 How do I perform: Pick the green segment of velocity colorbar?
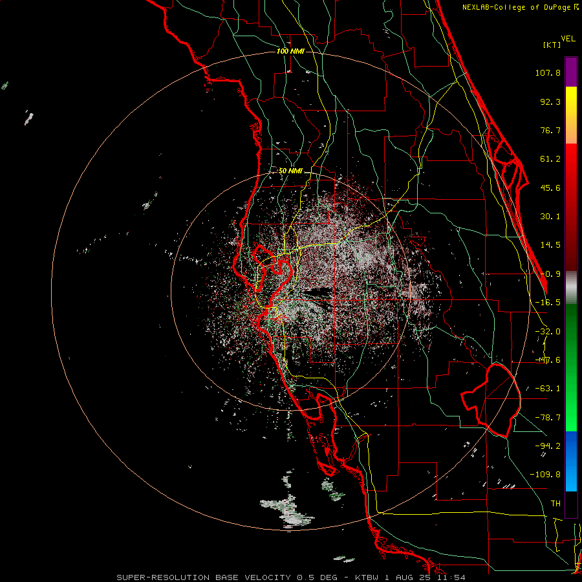pyautogui.click(x=571, y=367)
